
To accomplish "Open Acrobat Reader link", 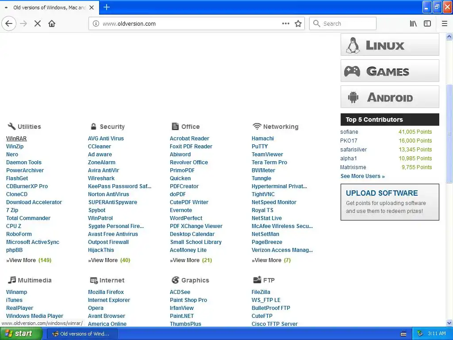I will (x=189, y=139).
